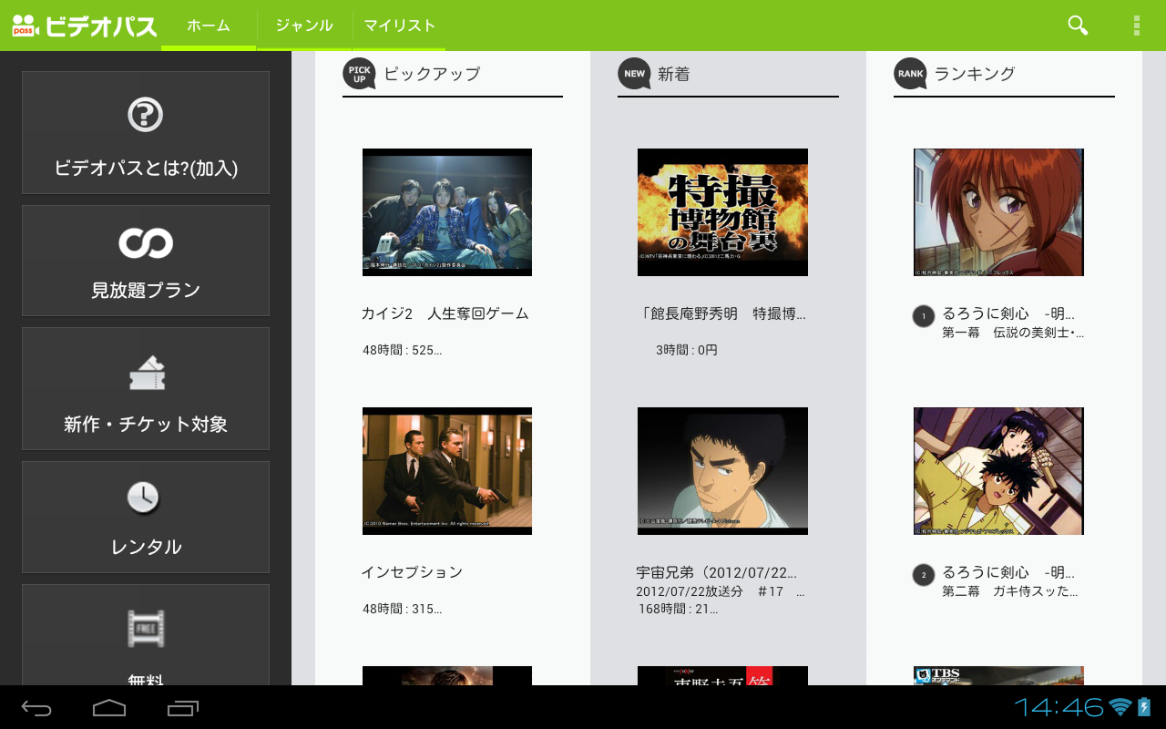The width and height of the screenshot is (1166, 729).
Task: Select title 宇宙兄弟（2012/07/22...
Action: click(717, 572)
